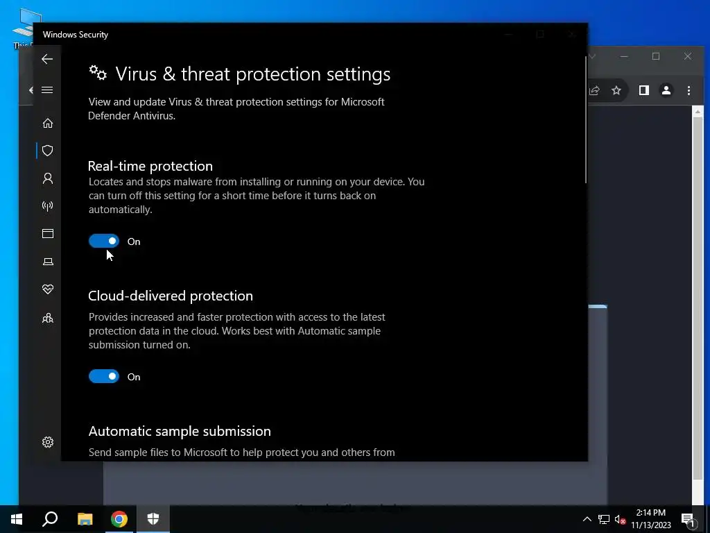Open taskbar Search magnifier
The width and height of the screenshot is (710, 533).
[x=50, y=519]
